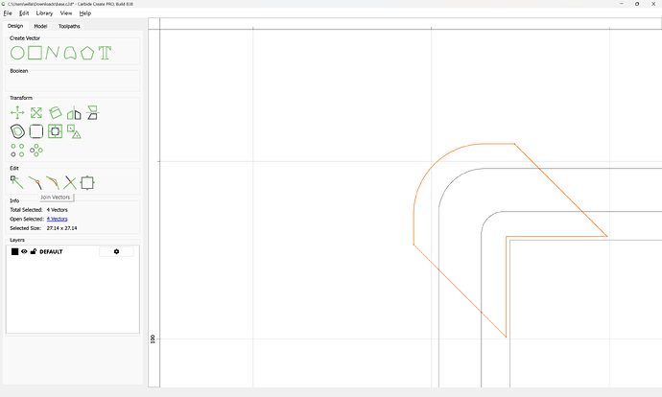Image resolution: width=662 pixels, height=397 pixels.
Task: Activate the Text creation tool
Action: 105,53
